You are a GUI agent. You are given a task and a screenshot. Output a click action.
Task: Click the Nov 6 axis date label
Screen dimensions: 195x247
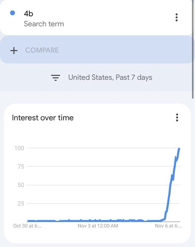tap(168, 226)
